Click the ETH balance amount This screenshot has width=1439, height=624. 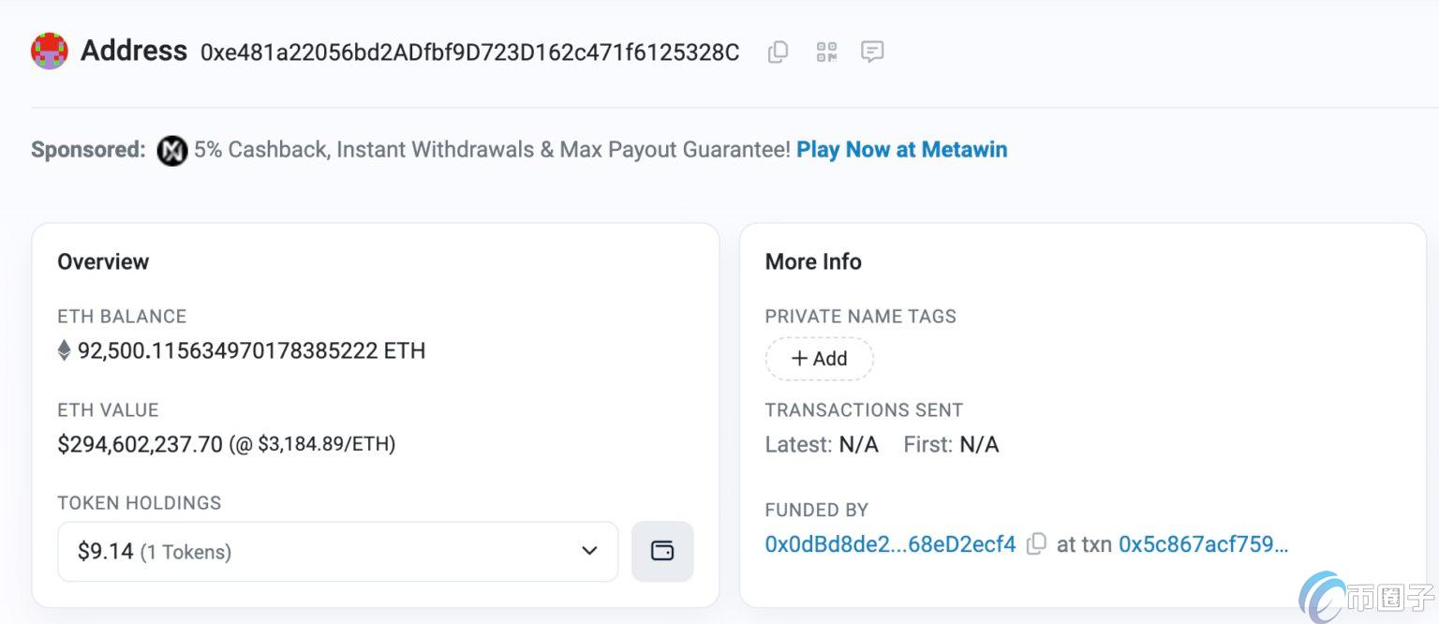point(251,351)
